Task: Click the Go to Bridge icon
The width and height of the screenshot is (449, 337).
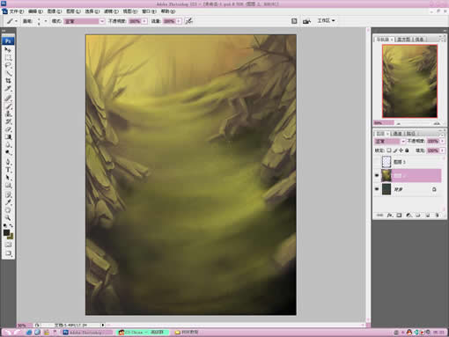Action: coord(306,21)
